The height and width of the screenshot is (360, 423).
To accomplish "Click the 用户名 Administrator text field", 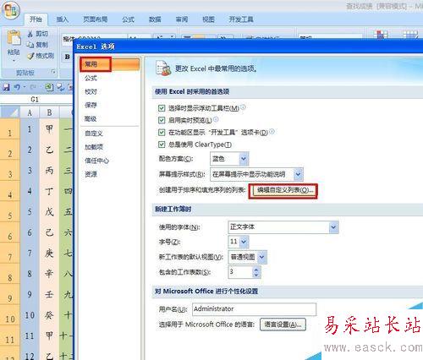I will (254, 309).
